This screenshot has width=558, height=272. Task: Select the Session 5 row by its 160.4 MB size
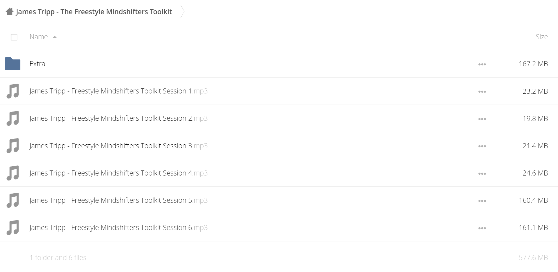coord(533,200)
